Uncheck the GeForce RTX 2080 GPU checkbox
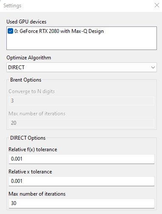Screen dimensions: 162x214 (x=10, y=31)
